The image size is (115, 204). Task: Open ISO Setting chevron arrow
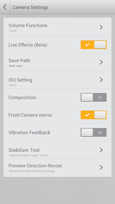tap(101, 80)
